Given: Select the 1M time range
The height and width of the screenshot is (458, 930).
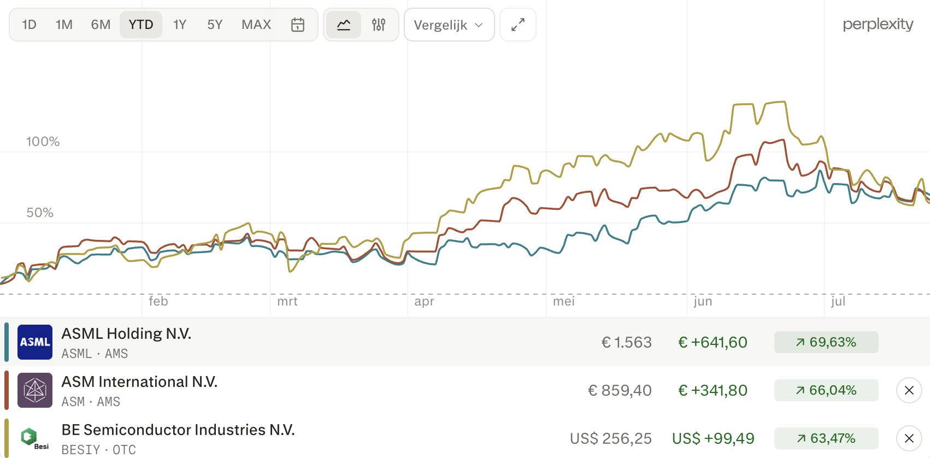Looking at the screenshot, I should coord(64,25).
